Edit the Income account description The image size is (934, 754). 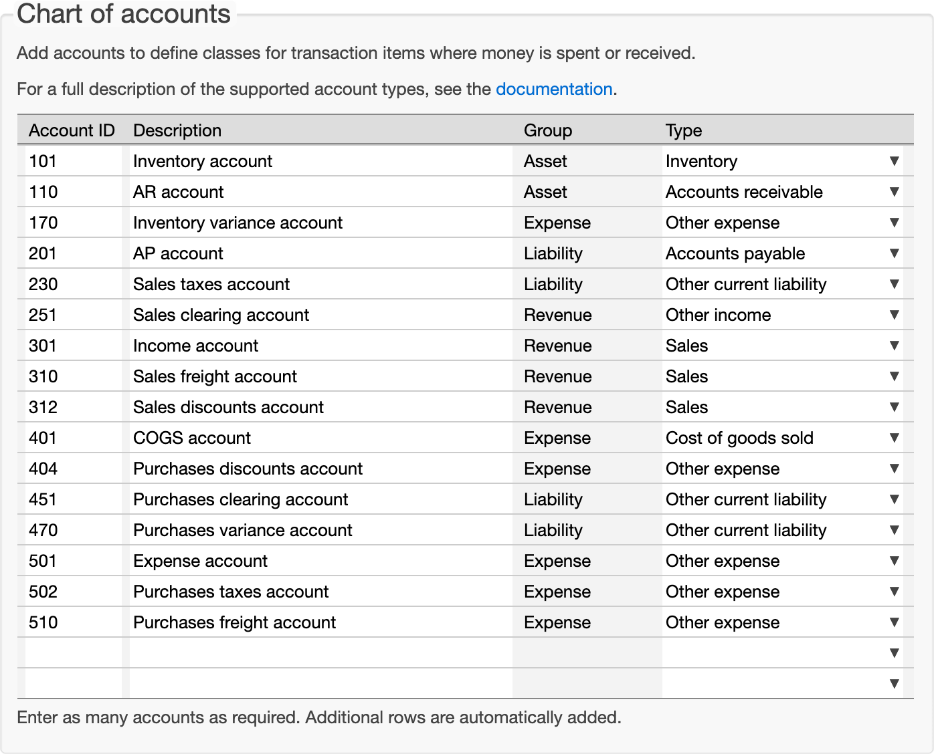pyautogui.click(x=320, y=346)
